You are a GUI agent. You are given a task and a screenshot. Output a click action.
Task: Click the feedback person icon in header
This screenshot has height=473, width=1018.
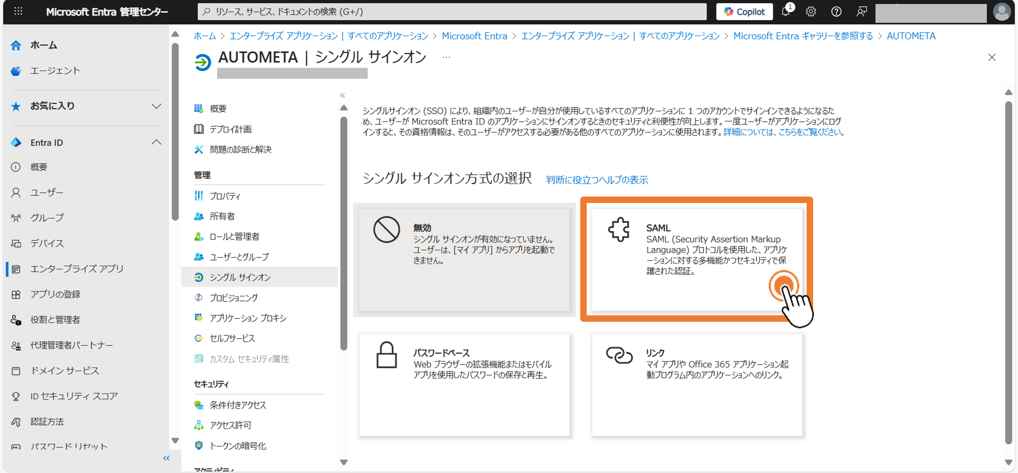(x=862, y=11)
